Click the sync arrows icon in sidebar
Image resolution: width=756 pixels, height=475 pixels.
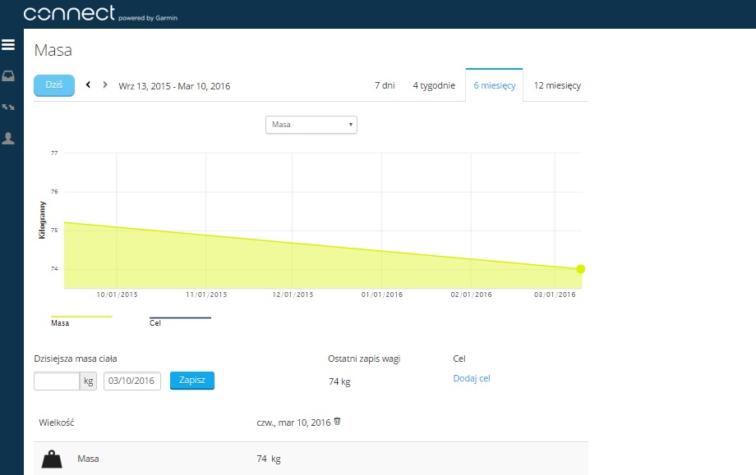pos(9,107)
